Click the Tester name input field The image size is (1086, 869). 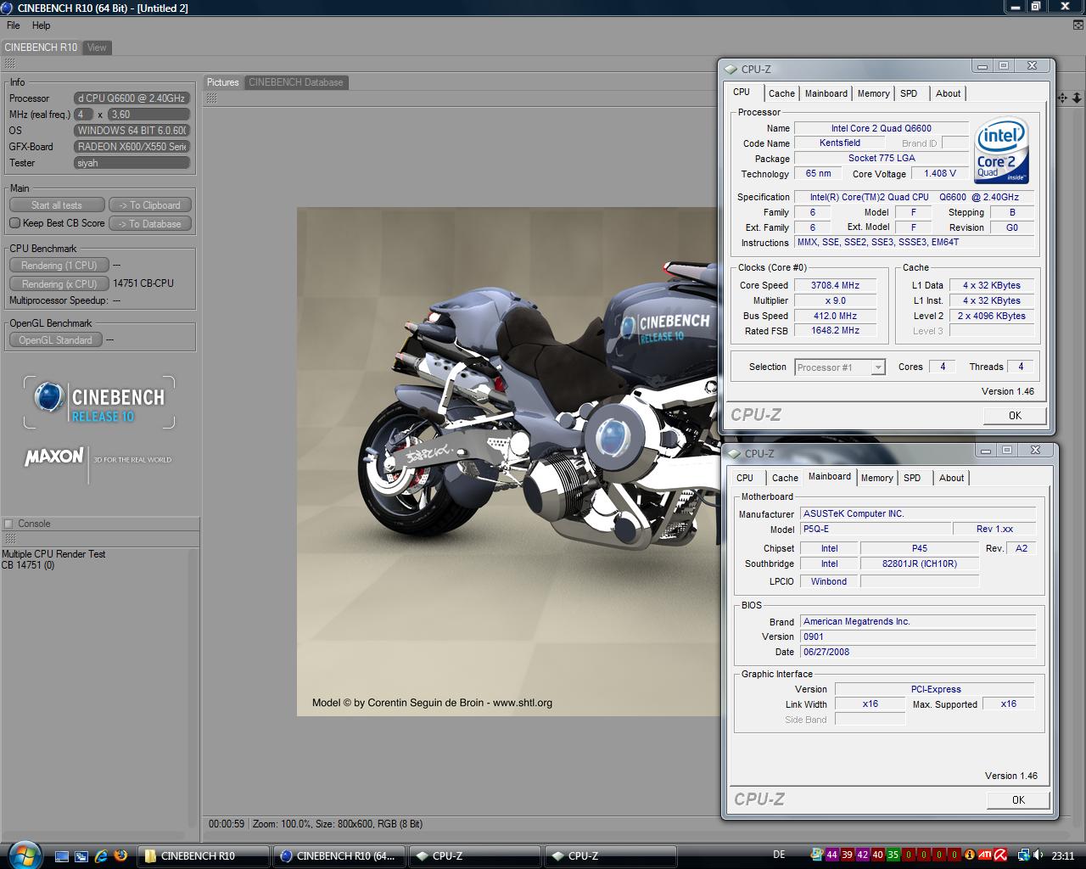pos(132,163)
